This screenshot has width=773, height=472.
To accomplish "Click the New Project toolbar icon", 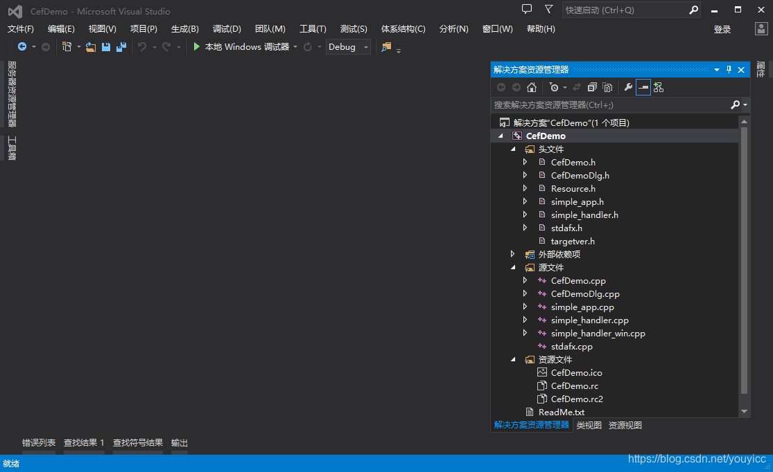I will point(67,47).
